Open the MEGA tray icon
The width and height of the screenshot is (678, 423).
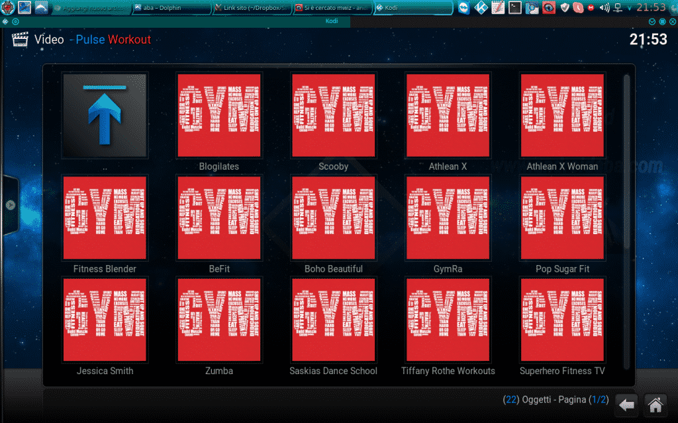591,7
